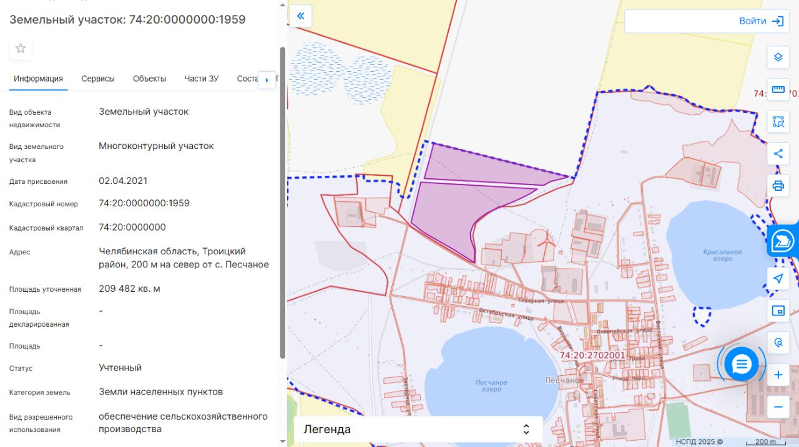Click status value Учтенный
The image size is (799, 447).
120,368
